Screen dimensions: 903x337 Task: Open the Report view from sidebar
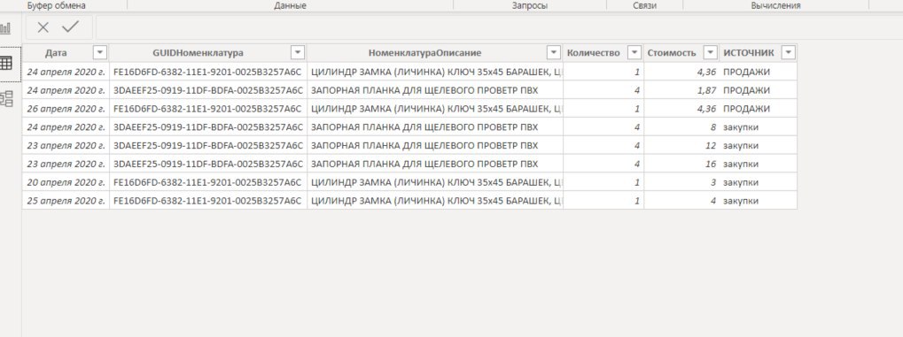[5, 28]
